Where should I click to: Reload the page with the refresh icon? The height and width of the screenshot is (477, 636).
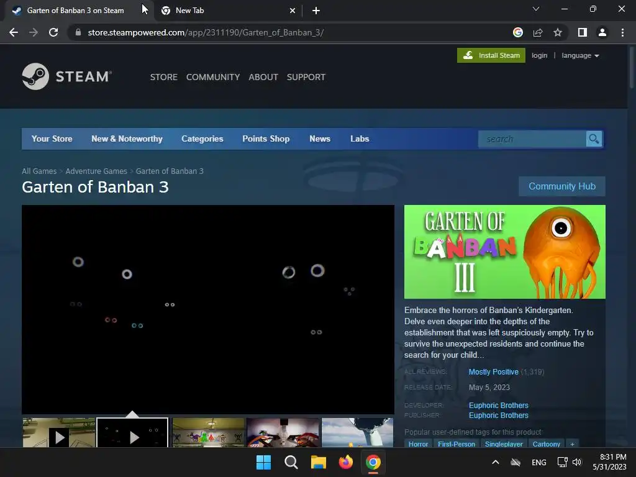pyautogui.click(x=53, y=32)
